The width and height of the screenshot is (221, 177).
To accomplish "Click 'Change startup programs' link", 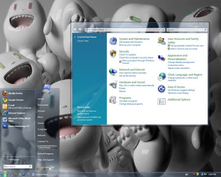I will (131, 104).
